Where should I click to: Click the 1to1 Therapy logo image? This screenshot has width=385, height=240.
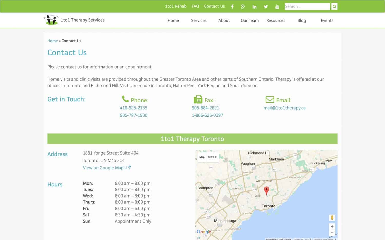coord(51,20)
